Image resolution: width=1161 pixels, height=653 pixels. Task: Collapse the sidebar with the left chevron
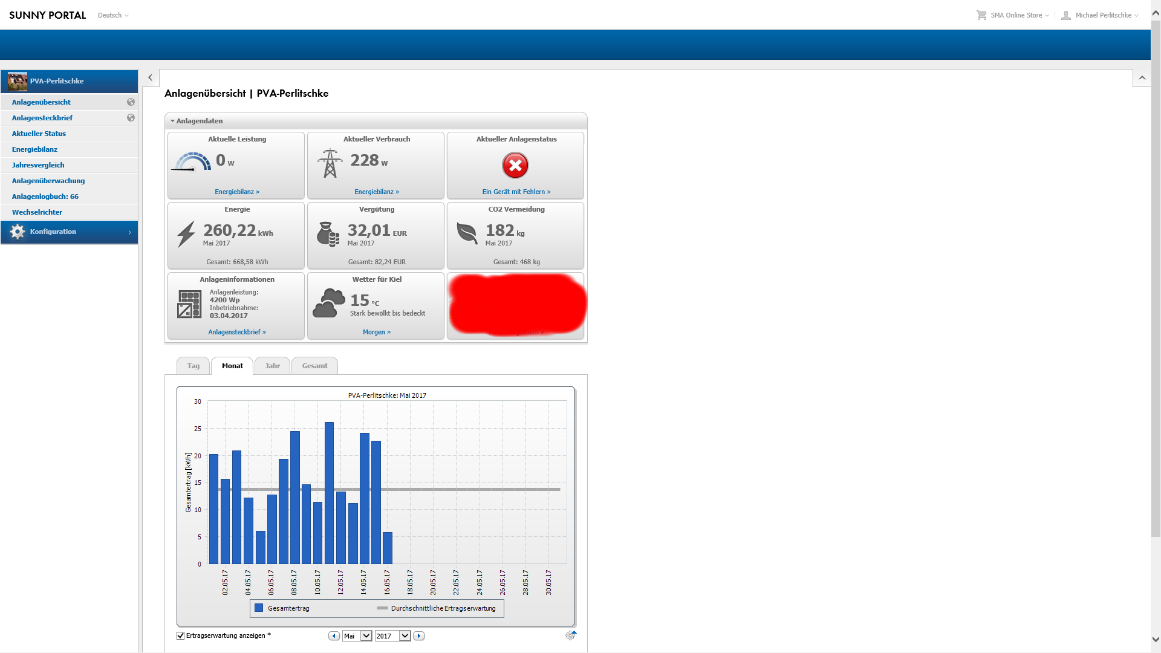click(150, 78)
